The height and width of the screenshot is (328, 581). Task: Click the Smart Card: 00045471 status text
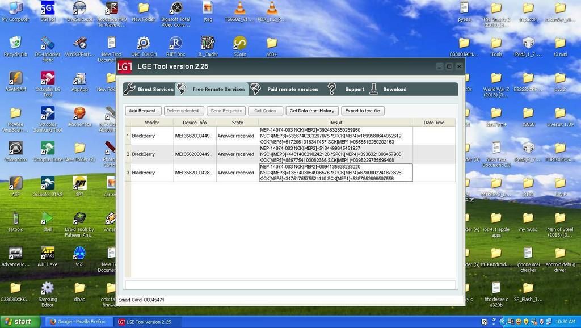141,300
